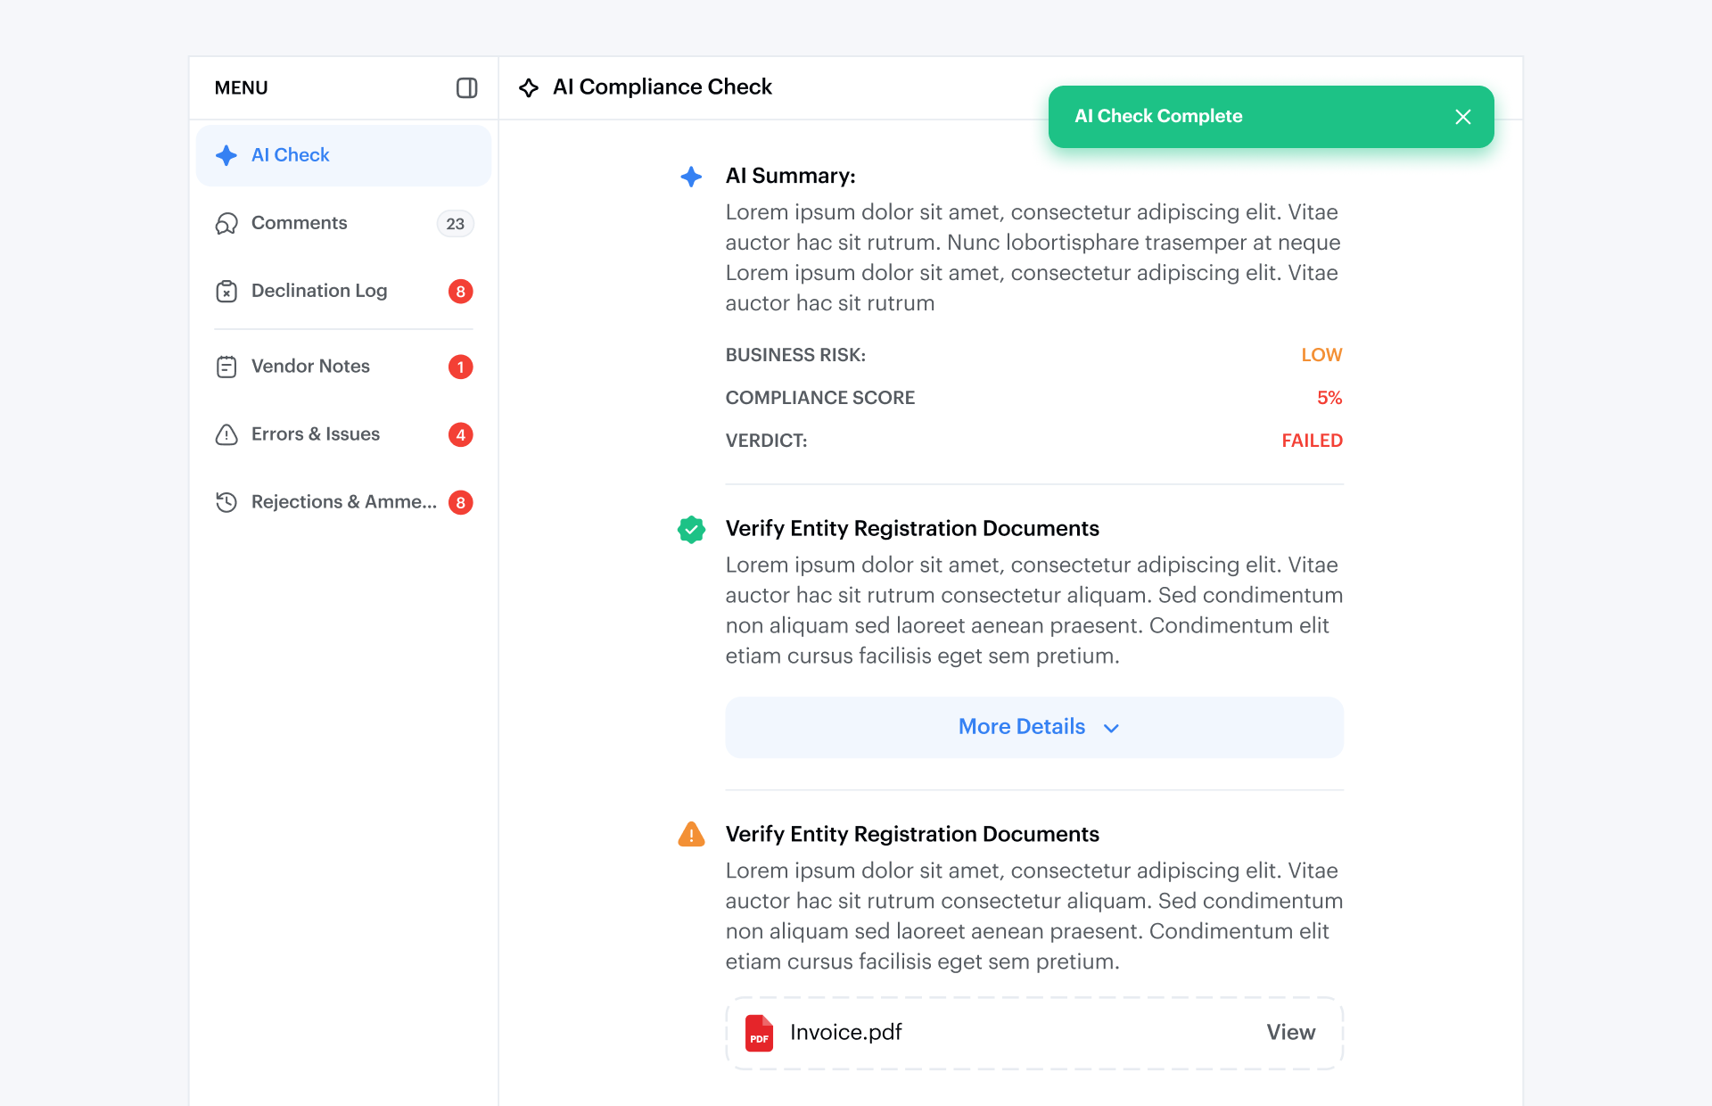Image resolution: width=1712 pixels, height=1106 pixels.
Task: Click the LOW business risk value
Action: pos(1321,355)
